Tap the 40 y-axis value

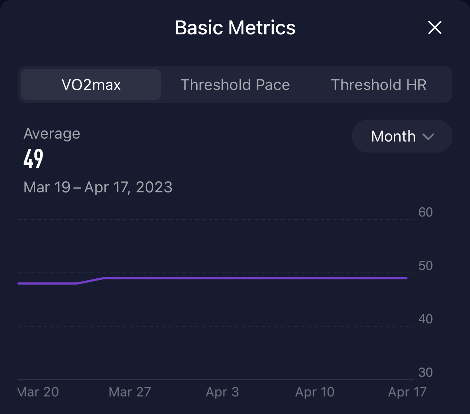point(425,319)
